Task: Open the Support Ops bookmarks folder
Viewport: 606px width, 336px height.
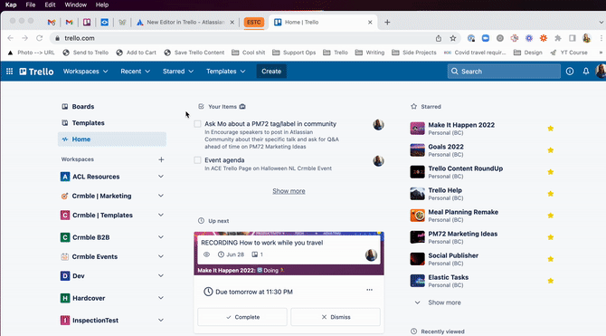Action: click(x=294, y=53)
